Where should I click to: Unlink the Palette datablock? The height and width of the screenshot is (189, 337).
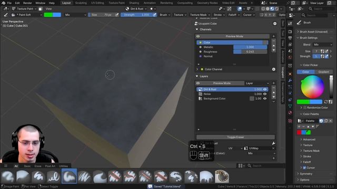pos(331,121)
